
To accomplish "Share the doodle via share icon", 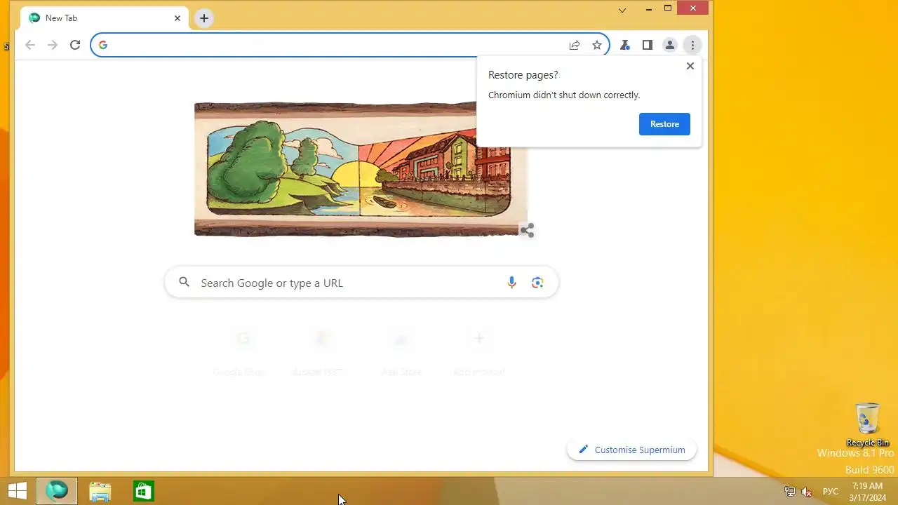I will click(528, 231).
